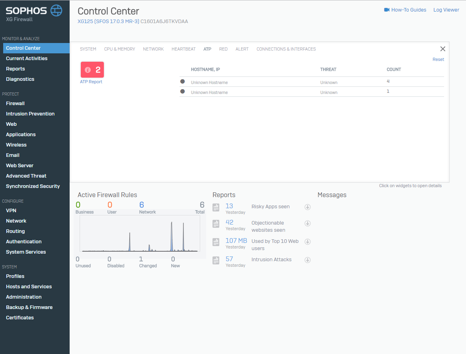Click the 13 Risky Apps count
Viewport: 466px width, 354px height.
(229, 206)
